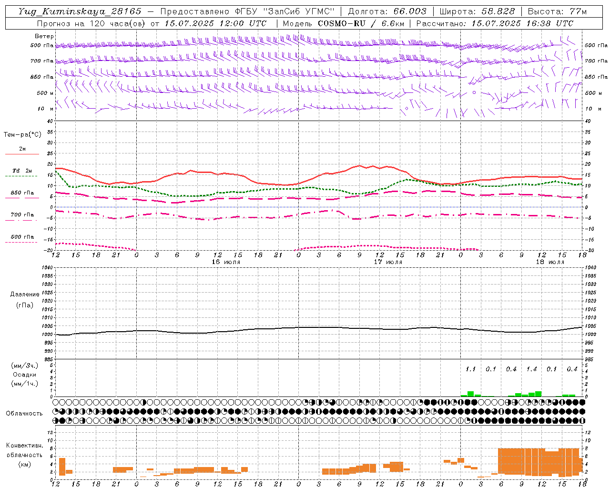
Task: Click the "Рассчитано: 15.07.2025 16:38 UTC" timestamp
Action: point(495,23)
